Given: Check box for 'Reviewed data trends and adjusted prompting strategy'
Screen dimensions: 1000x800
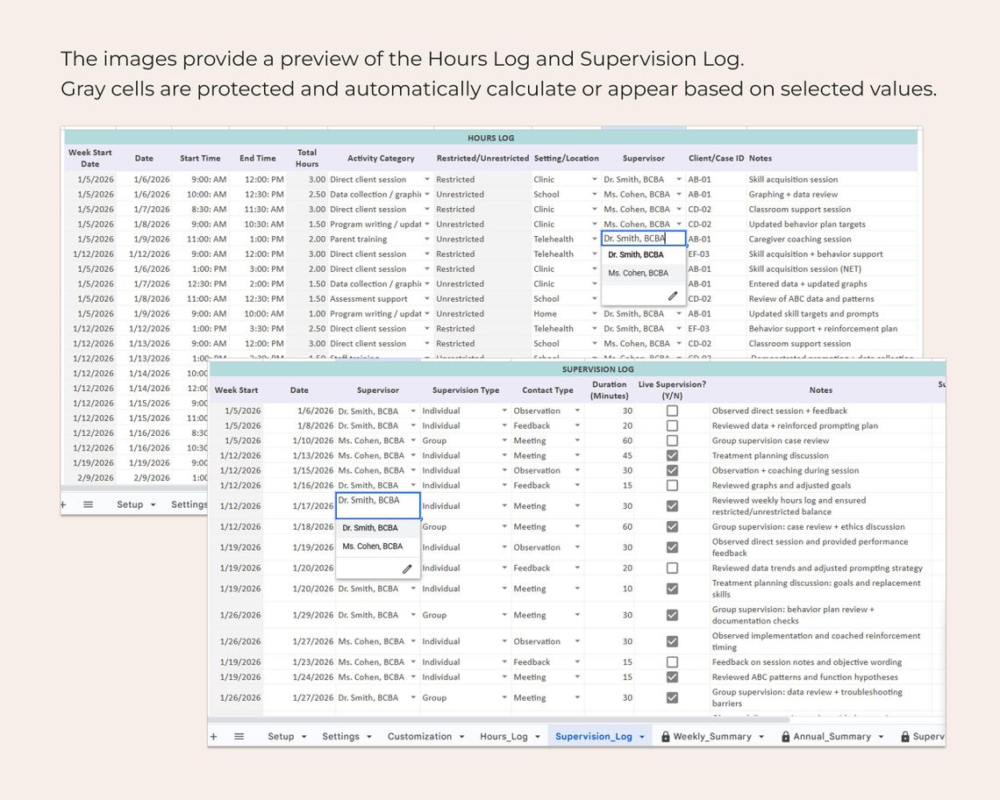Looking at the screenshot, I should click(672, 568).
